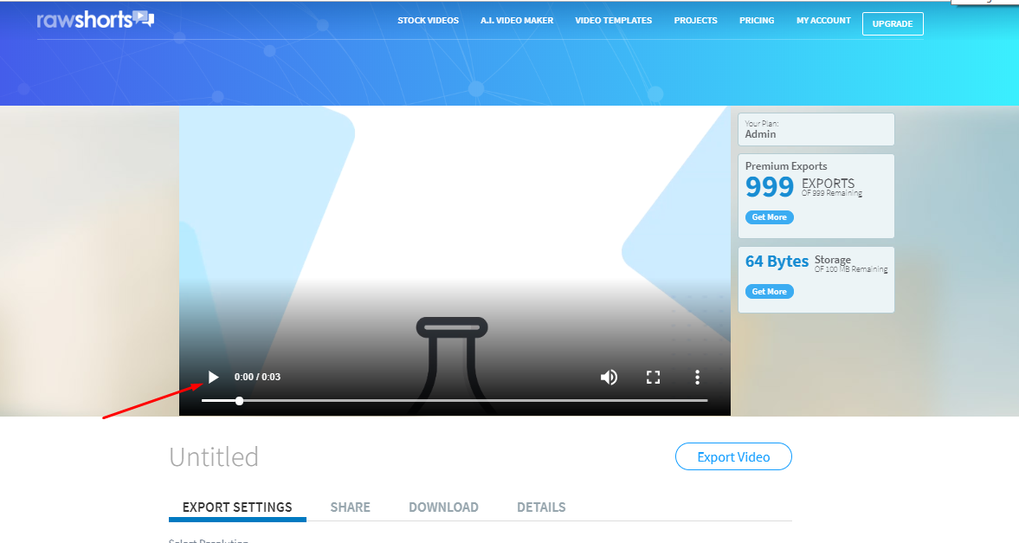Click the Untitled video title
This screenshot has height=543, width=1019.
coord(214,457)
